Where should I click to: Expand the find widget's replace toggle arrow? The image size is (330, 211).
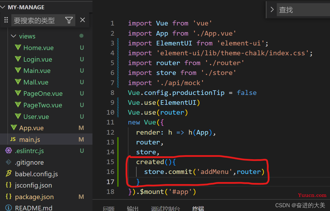272,10
